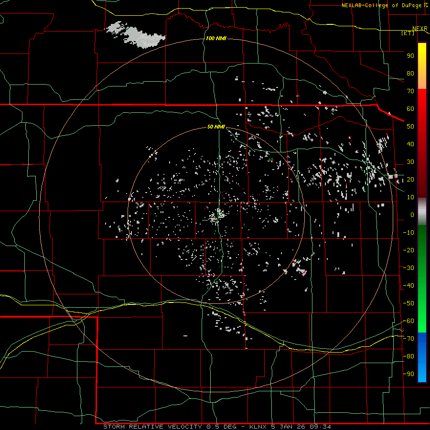Click the positive "10" scale label
The image size is (430, 430).
click(x=410, y=197)
